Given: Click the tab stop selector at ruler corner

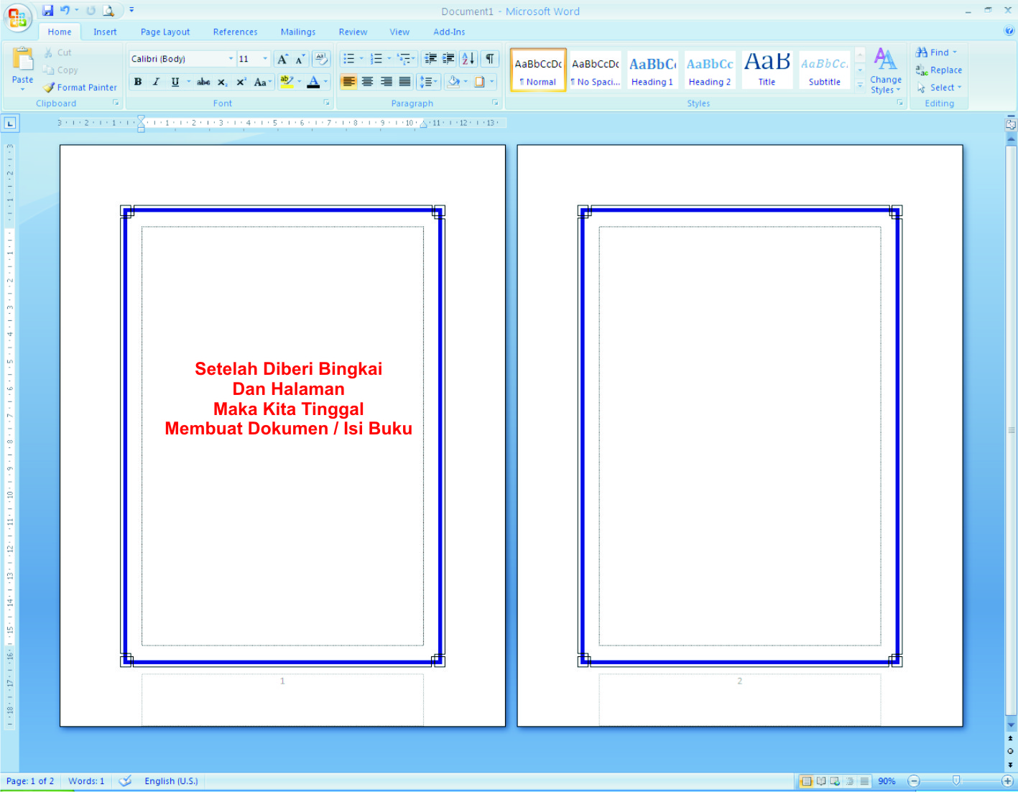Looking at the screenshot, I should (x=10, y=124).
